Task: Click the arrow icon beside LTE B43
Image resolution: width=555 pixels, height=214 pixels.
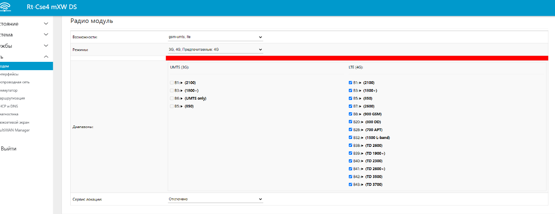Action: click(363, 185)
